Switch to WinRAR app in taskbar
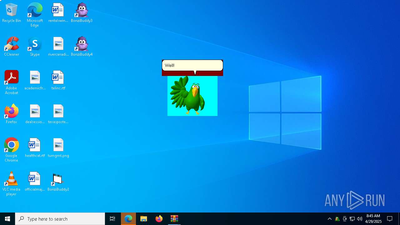400x225 pixels. point(174,219)
